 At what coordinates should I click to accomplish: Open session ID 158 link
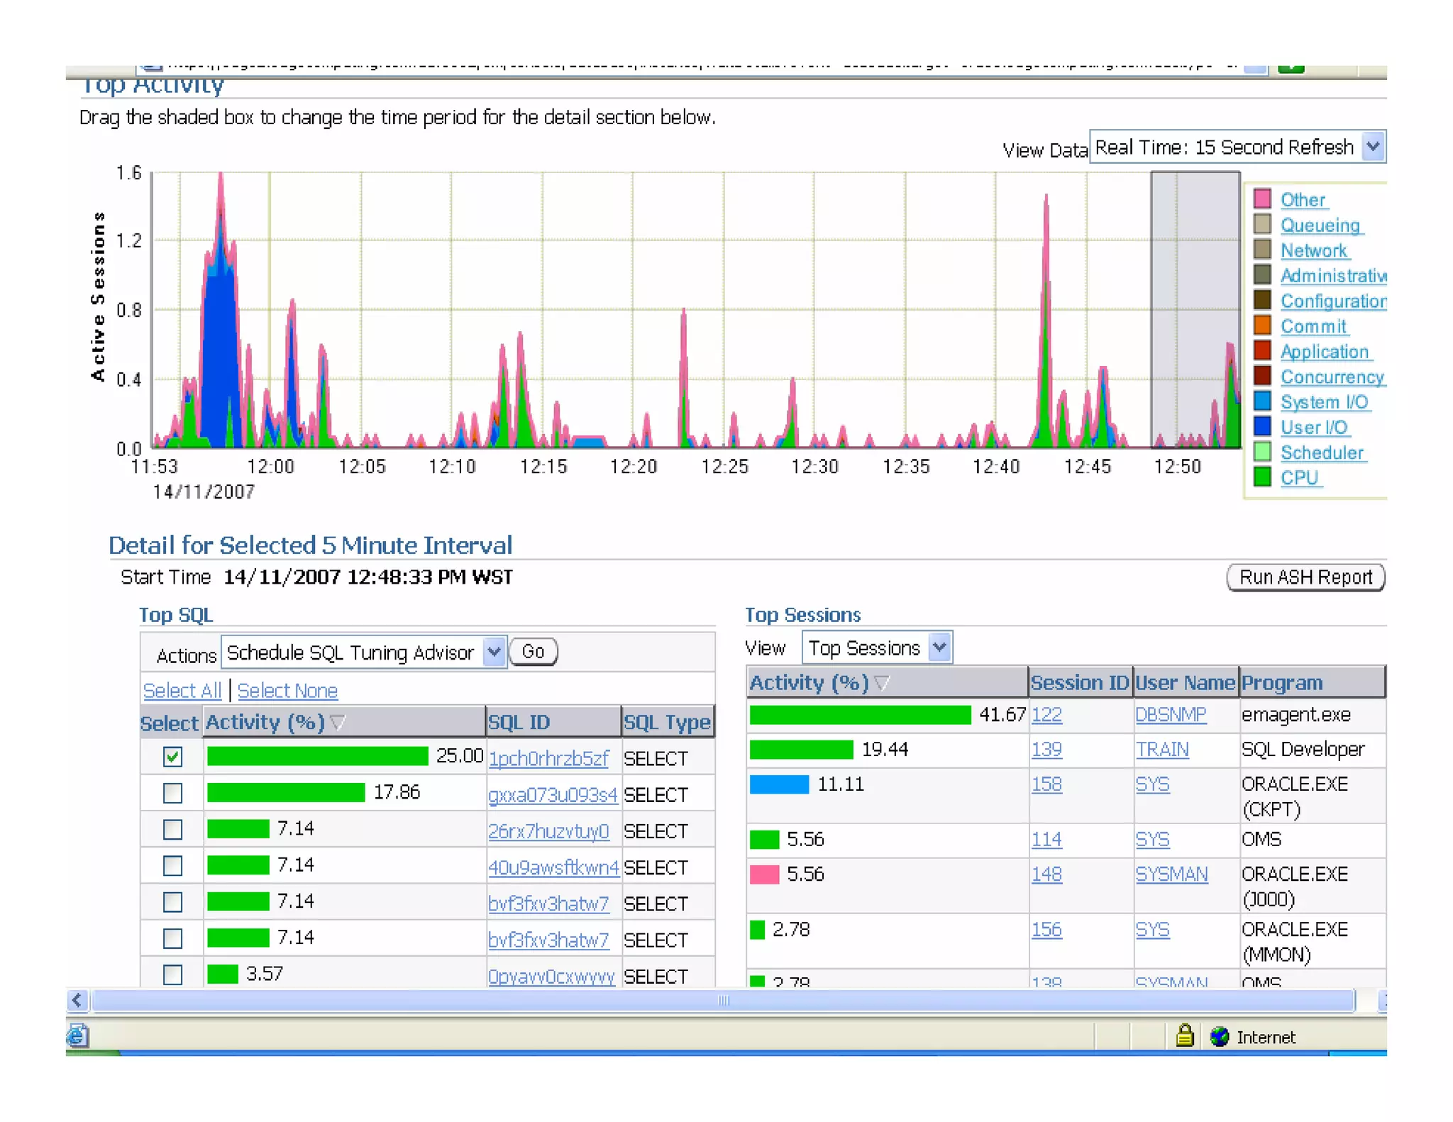(x=1046, y=784)
